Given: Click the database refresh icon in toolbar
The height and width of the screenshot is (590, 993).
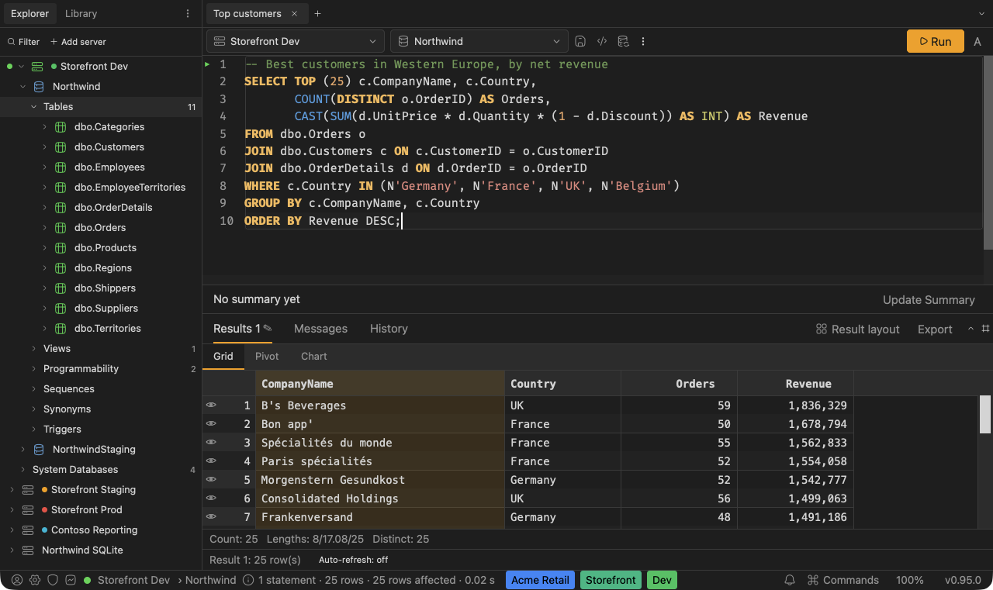Looking at the screenshot, I should click(x=622, y=41).
